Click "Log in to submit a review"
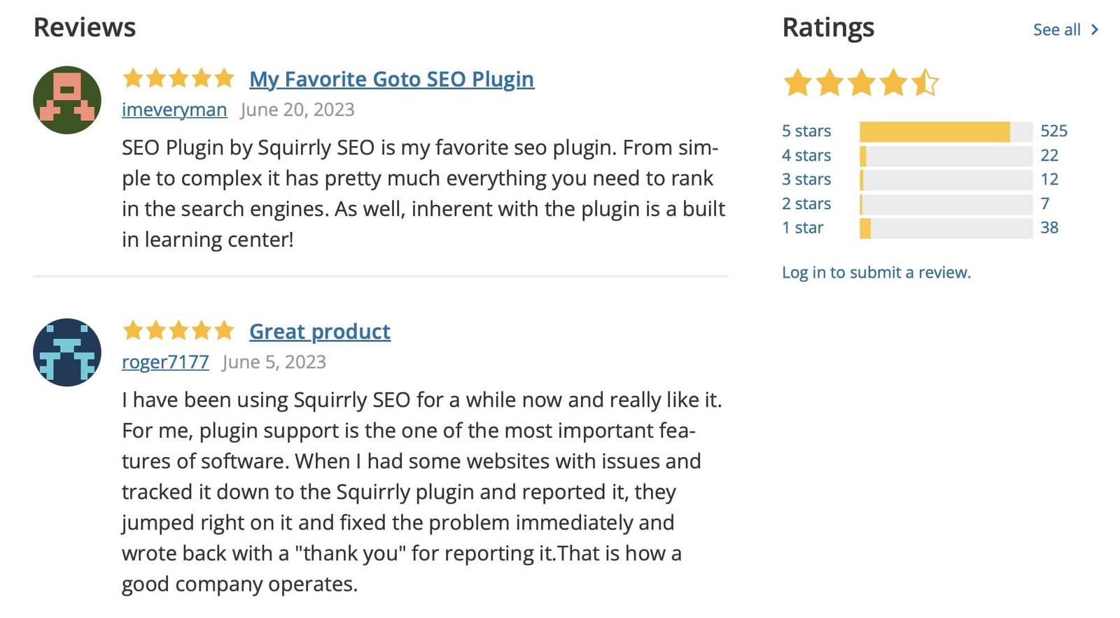This screenshot has height=618, width=1120. point(876,272)
